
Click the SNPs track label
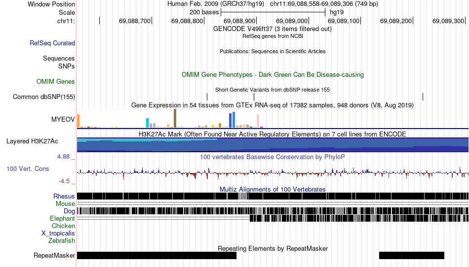[67, 66]
